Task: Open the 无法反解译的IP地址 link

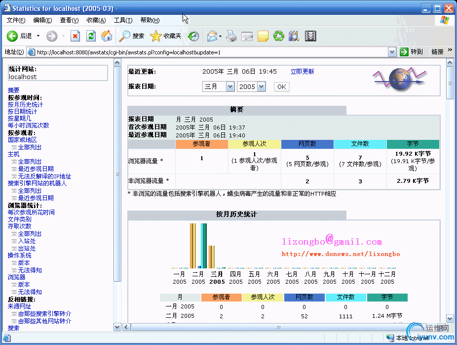Action: pyautogui.click(x=44, y=176)
